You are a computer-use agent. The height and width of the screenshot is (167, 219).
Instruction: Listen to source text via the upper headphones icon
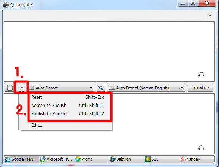pos(201,75)
